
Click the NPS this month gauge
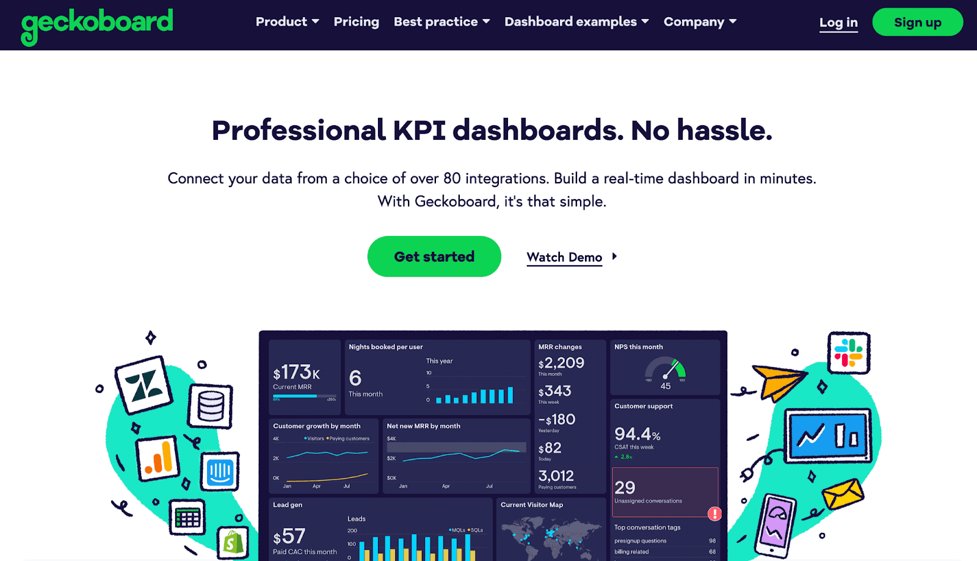pos(666,370)
